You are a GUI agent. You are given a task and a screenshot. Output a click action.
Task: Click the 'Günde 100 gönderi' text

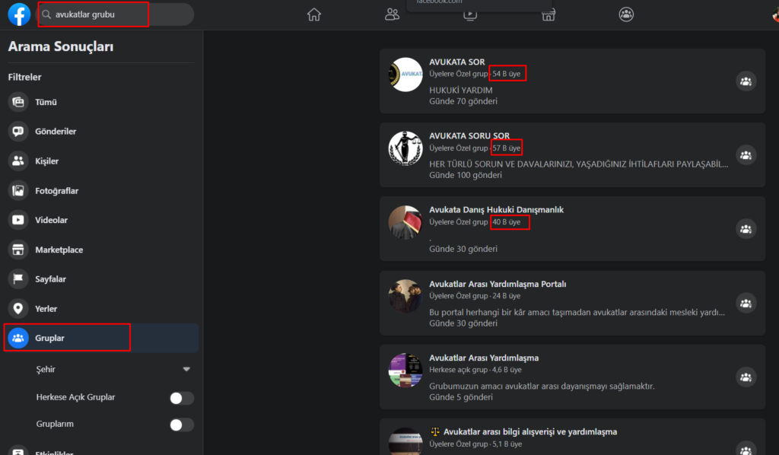coord(466,175)
